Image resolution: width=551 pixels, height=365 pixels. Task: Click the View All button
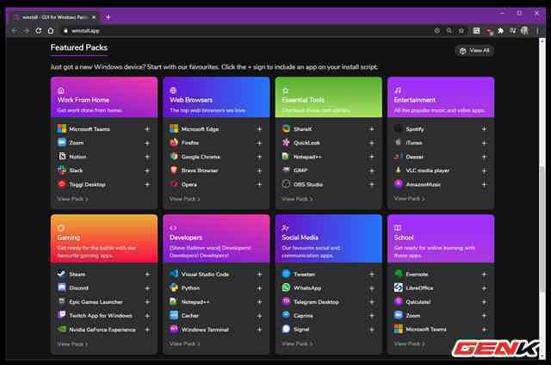tap(474, 51)
